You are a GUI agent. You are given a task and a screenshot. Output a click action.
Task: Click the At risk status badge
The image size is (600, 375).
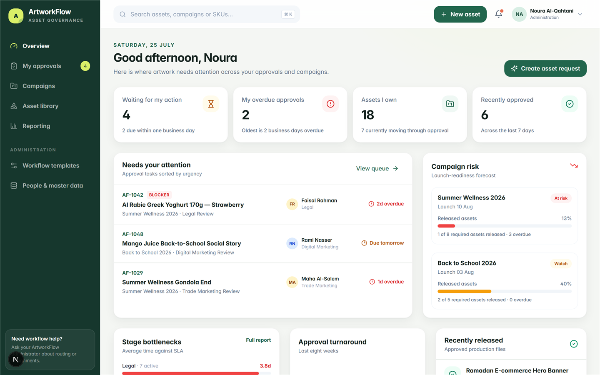click(x=561, y=198)
